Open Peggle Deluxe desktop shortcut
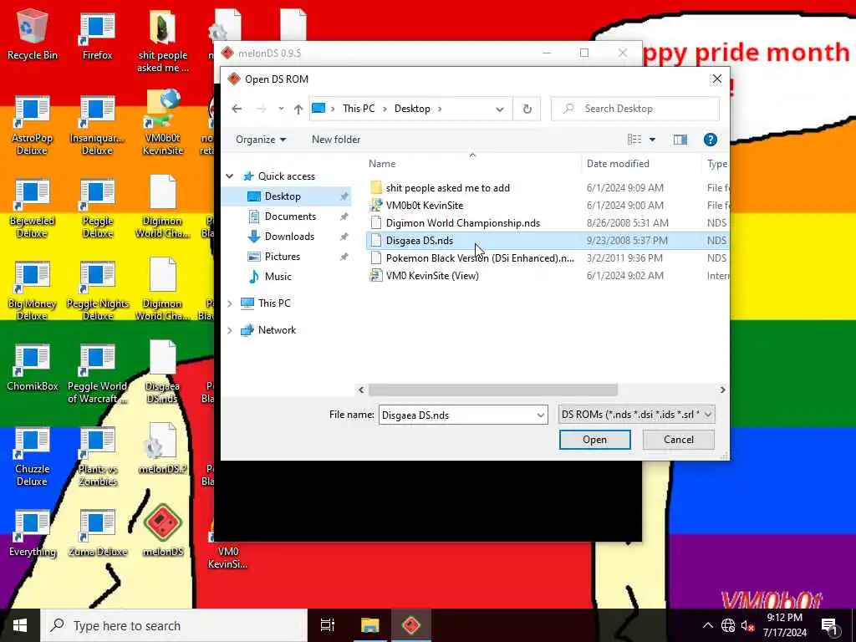The image size is (856, 642). pos(97,208)
